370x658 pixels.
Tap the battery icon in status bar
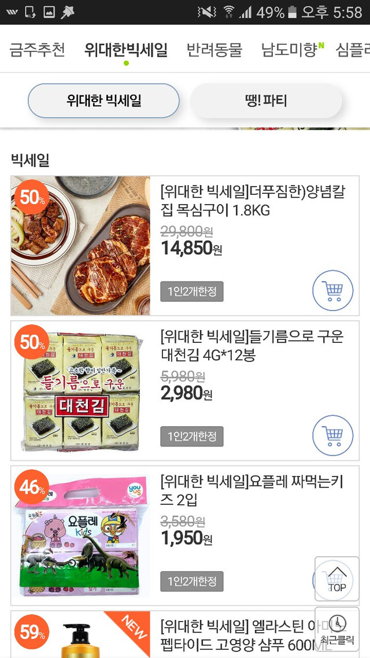[293, 12]
